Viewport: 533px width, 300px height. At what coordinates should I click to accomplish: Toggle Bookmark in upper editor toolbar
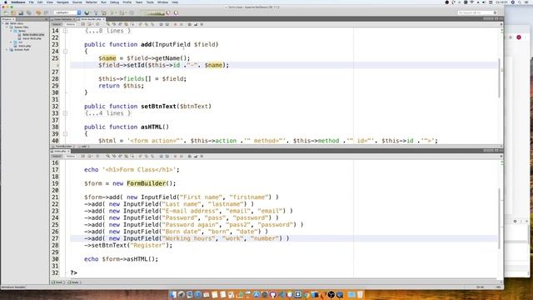(x=152, y=24)
